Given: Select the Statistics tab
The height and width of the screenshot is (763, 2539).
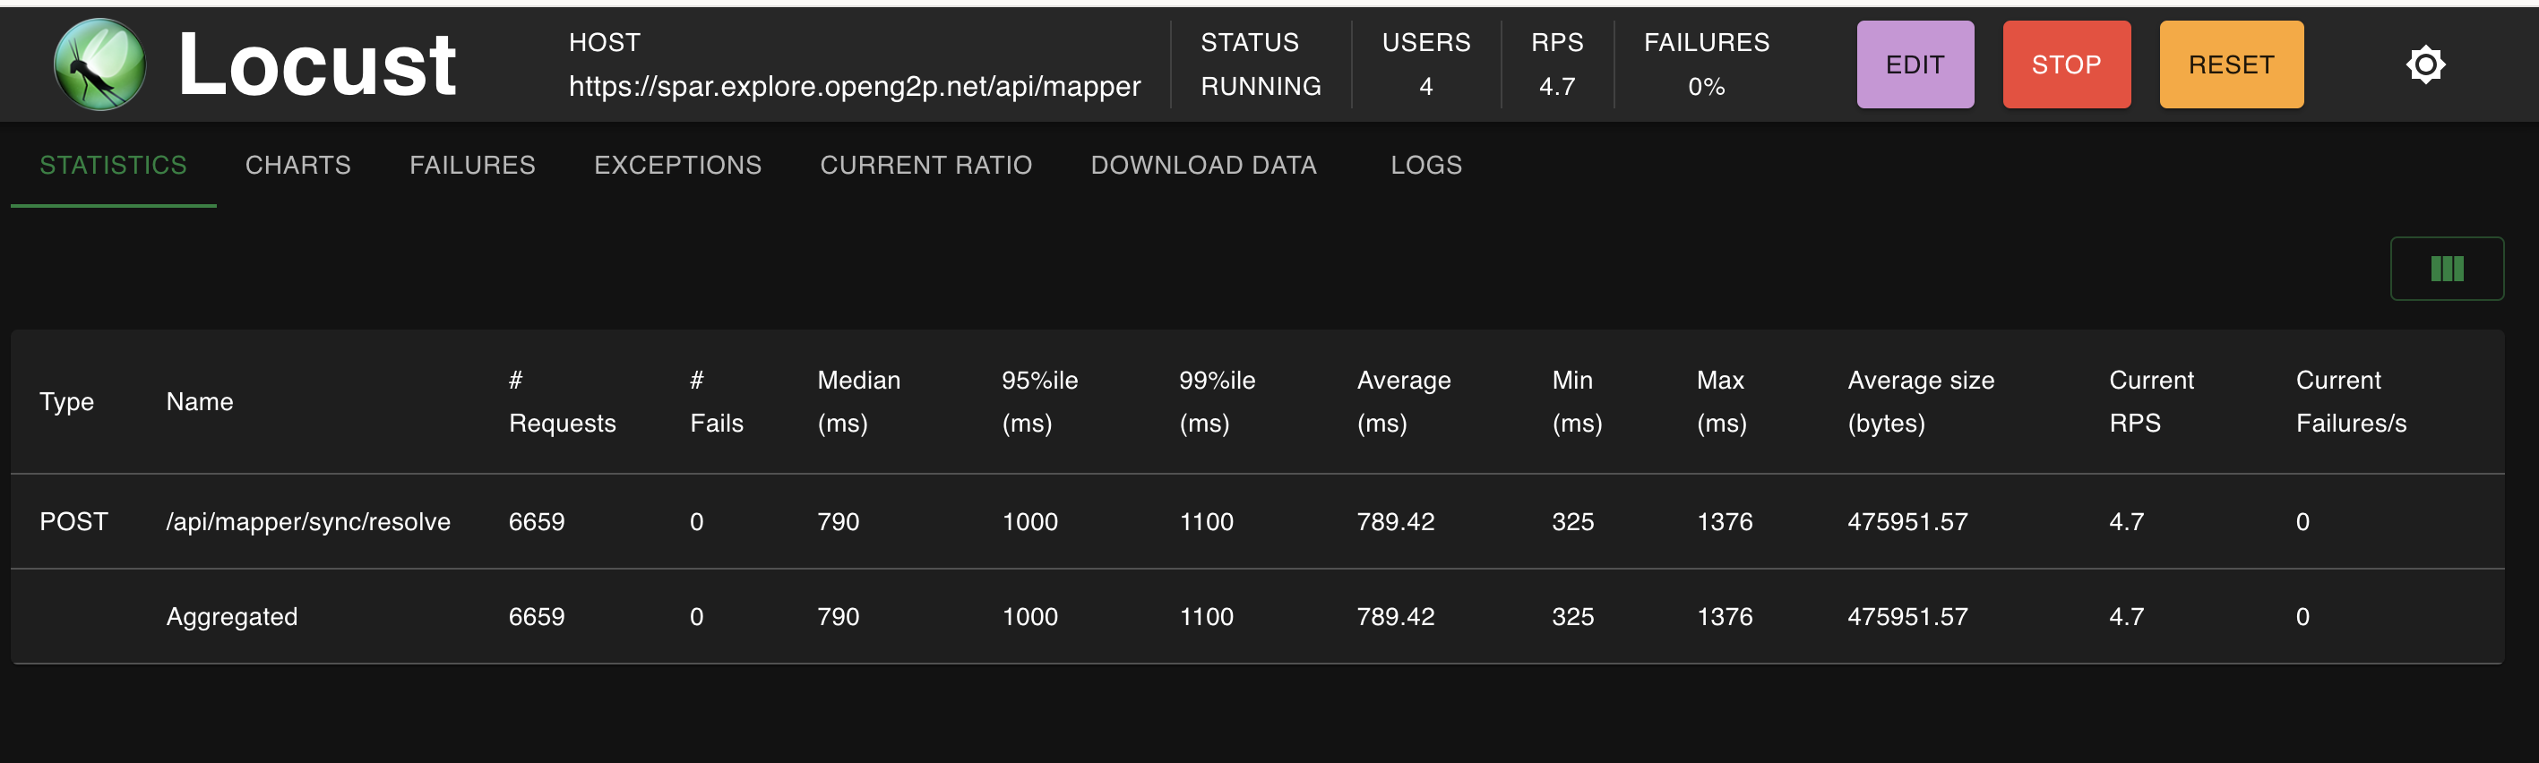Looking at the screenshot, I should click(x=114, y=165).
